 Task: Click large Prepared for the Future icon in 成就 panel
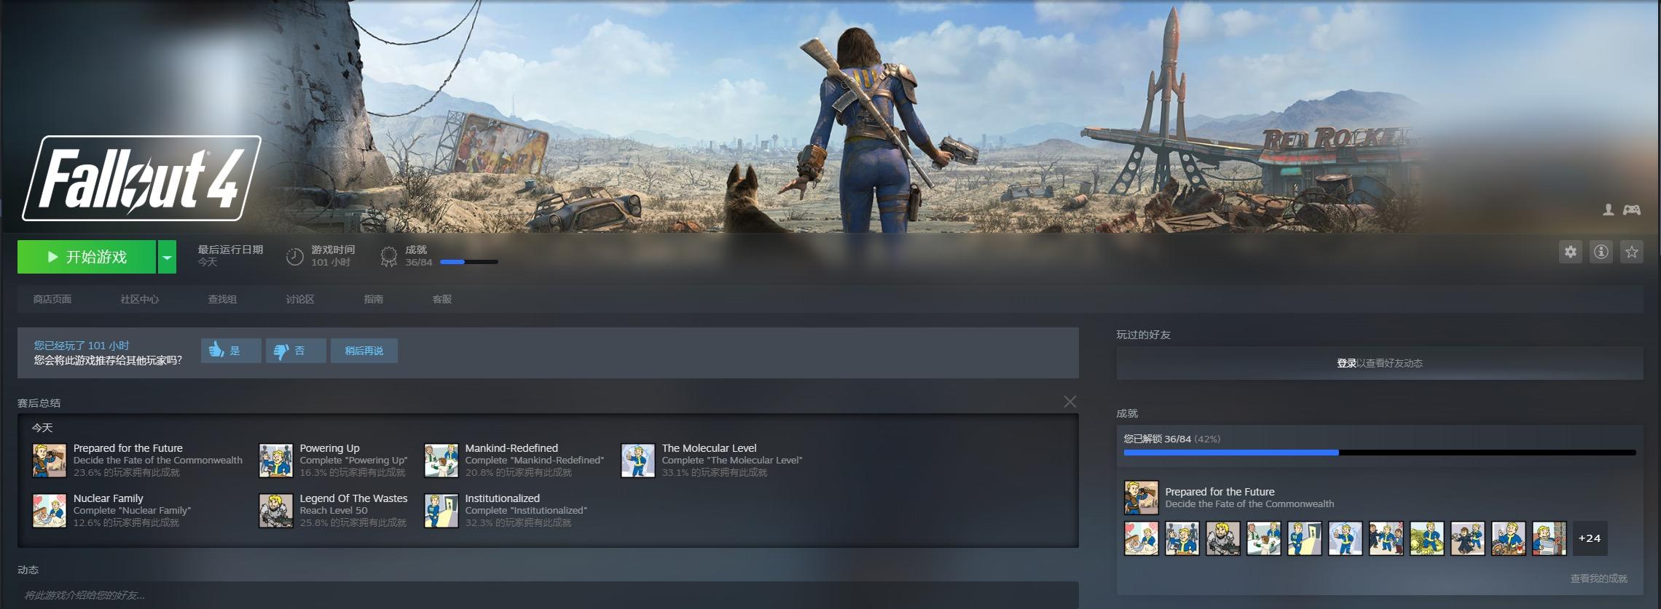[1142, 498]
